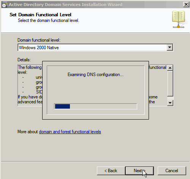This screenshot has height=179, width=190.
Task: Click the DNS examination progress bar
Action: pos(95,106)
